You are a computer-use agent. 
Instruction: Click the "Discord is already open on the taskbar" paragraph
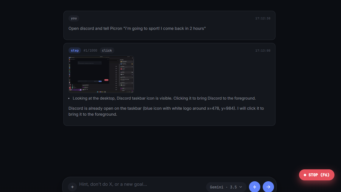click(x=166, y=111)
